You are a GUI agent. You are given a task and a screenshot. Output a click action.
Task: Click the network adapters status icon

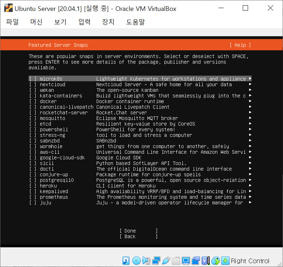(156, 261)
